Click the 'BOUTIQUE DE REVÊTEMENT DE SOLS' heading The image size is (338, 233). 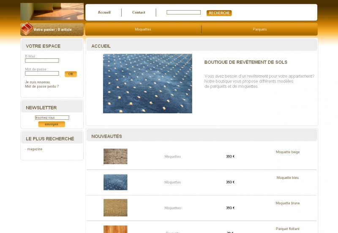246,62
